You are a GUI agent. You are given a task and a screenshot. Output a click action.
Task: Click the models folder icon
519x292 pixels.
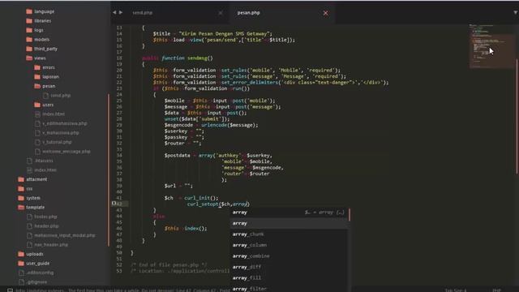coord(29,39)
